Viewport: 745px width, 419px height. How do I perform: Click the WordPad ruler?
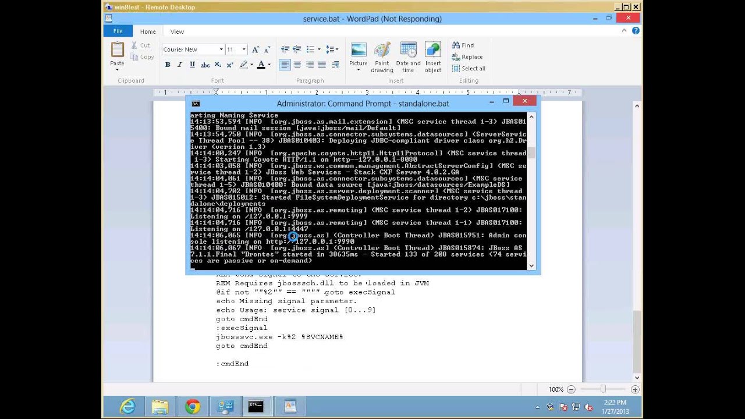coord(367,92)
